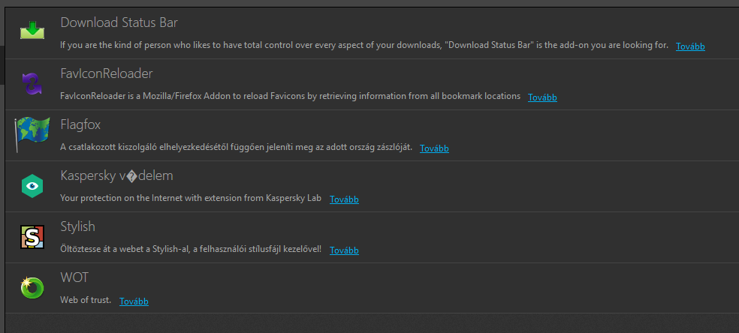This screenshot has height=333, width=739.
Task: Click the Flagfox world flag icon
Action: coord(32,133)
